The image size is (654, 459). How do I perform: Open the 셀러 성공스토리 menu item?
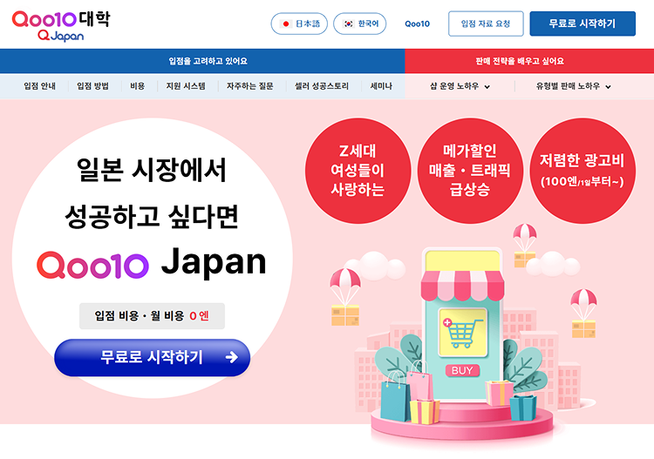(x=322, y=86)
